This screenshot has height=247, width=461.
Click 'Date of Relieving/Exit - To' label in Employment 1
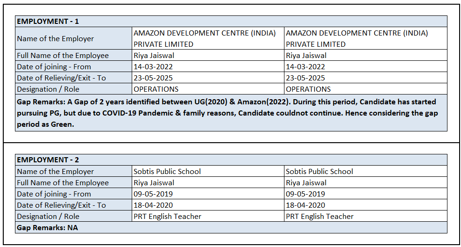coord(61,78)
